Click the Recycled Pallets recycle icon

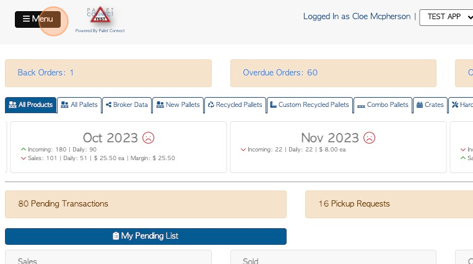tap(210, 105)
